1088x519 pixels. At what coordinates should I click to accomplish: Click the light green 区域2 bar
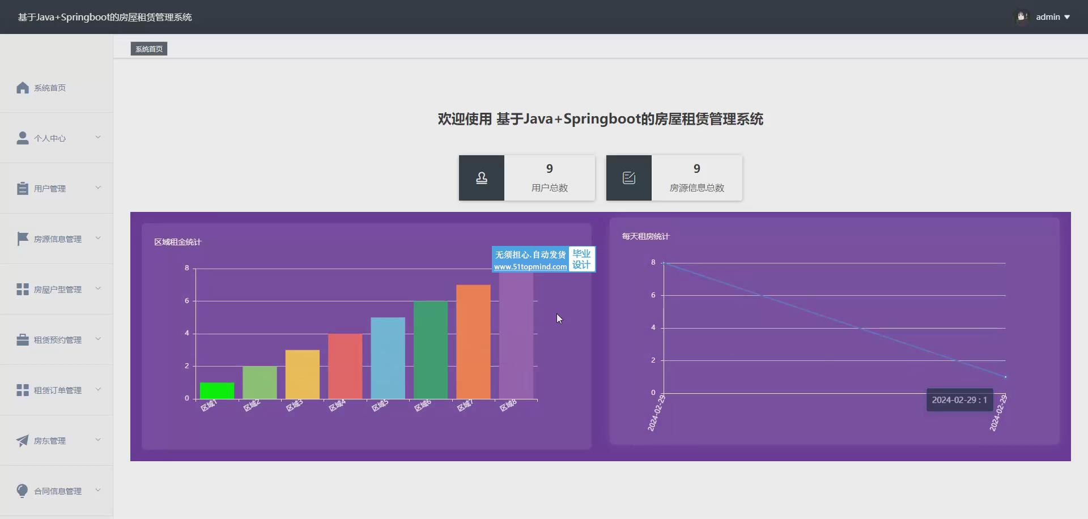(x=260, y=382)
